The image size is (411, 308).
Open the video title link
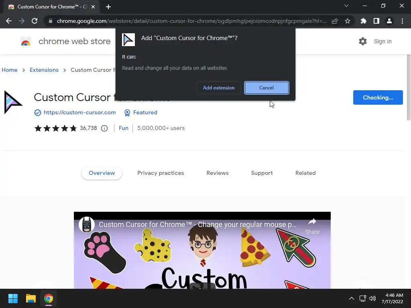pyautogui.click(x=197, y=225)
